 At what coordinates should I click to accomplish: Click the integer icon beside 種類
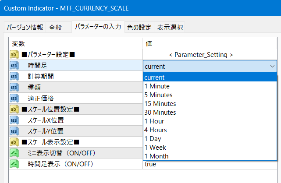pos(14,87)
